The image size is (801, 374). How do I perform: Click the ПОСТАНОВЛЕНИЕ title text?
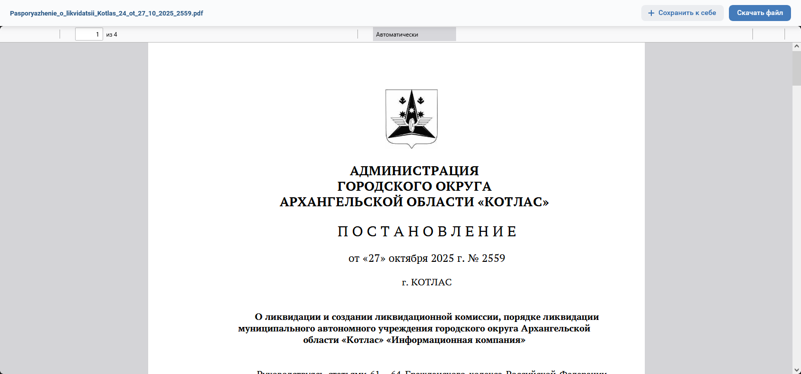[427, 231]
